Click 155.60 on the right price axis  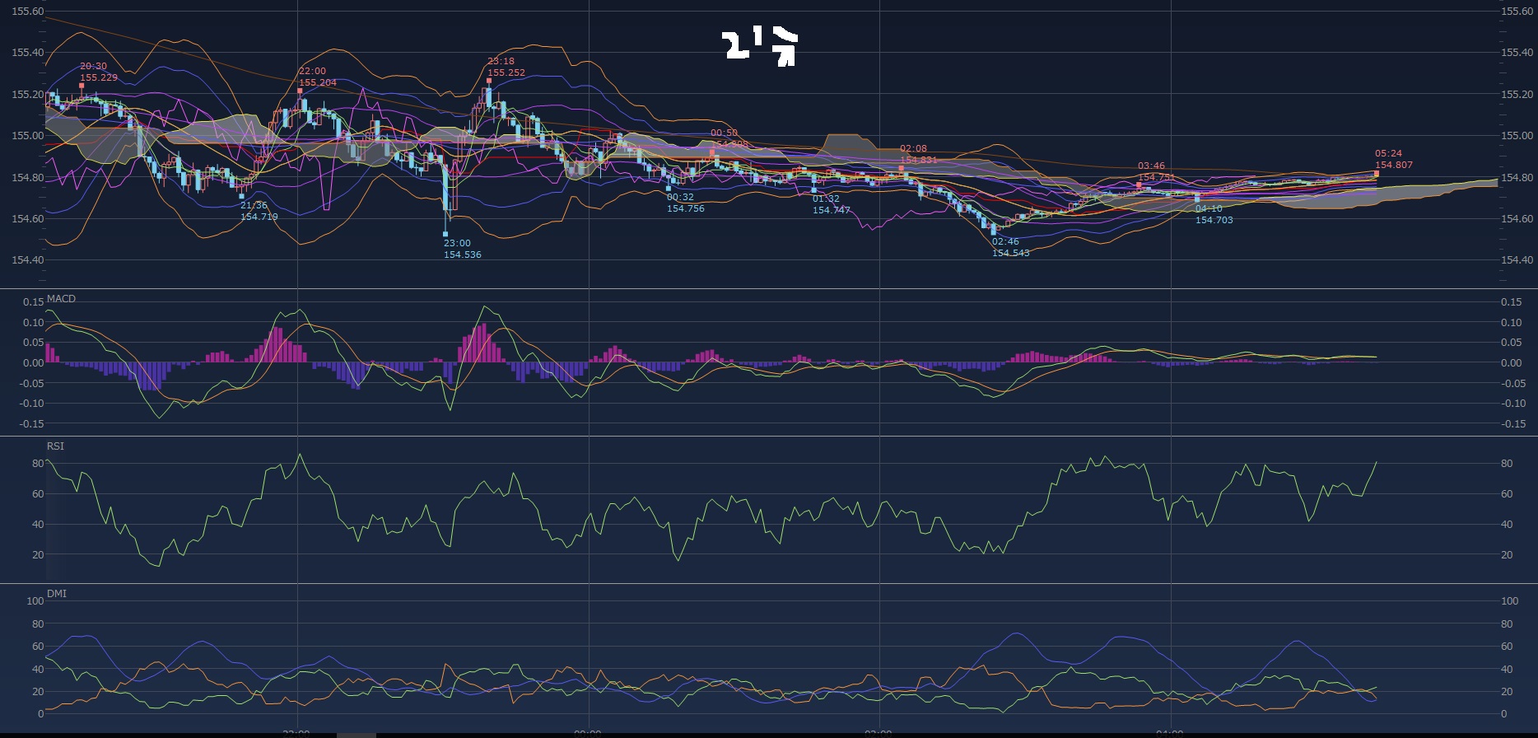pyautogui.click(x=1517, y=11)
